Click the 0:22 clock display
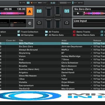This screenshot has height=105, width=105. pos(53,3)
